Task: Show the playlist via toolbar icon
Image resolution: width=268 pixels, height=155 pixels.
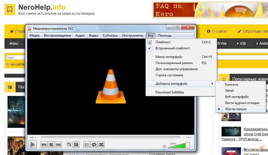Action: coord(87,145)
